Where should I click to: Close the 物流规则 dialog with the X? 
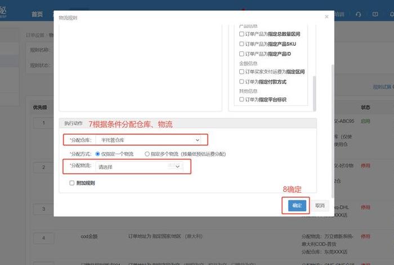pyautogui.click(x=326, y=16)
